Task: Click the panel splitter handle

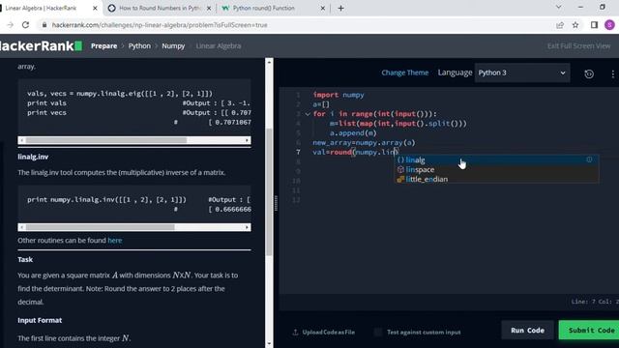Action: click(x=276, y=203)
